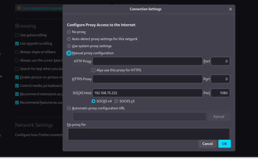This screenshot has height=159, width=258.
Task: Click the HTTP Proxy Port field
Action: coord(220,61)
